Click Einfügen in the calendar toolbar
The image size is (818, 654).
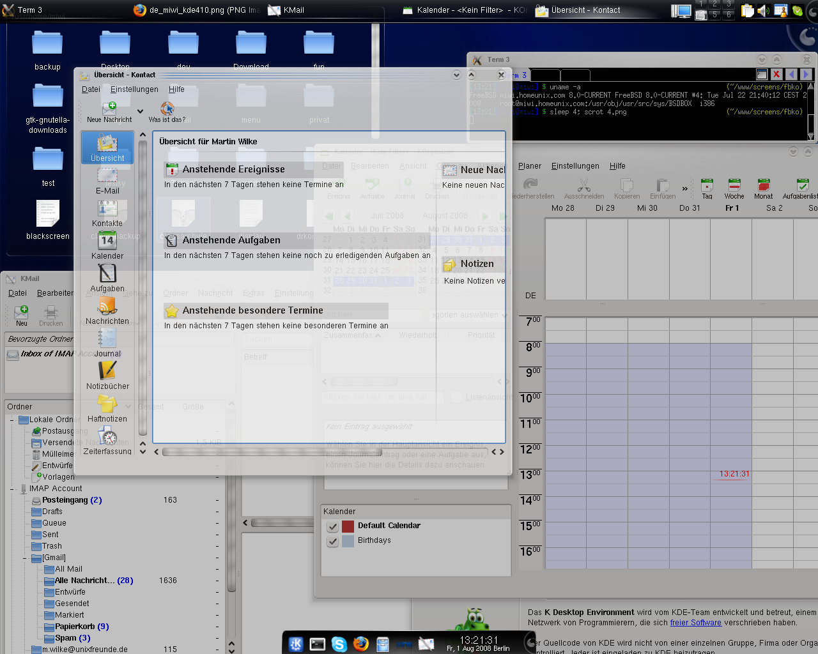point(663,188)
